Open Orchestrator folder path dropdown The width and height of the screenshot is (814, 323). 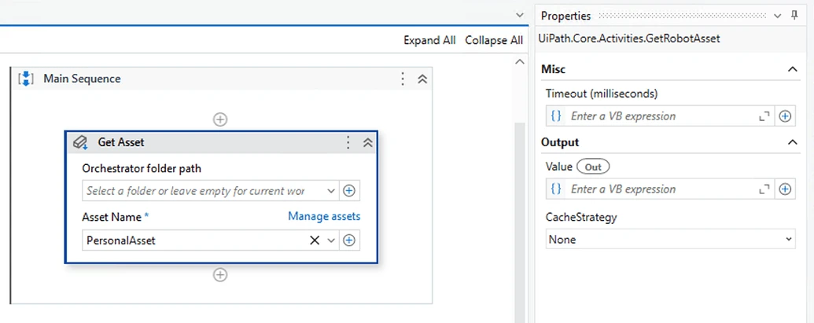coord(331,191)
